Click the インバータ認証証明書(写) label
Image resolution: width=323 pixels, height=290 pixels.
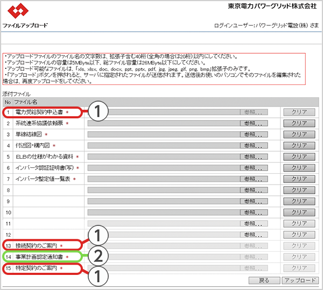pos(45,168)
